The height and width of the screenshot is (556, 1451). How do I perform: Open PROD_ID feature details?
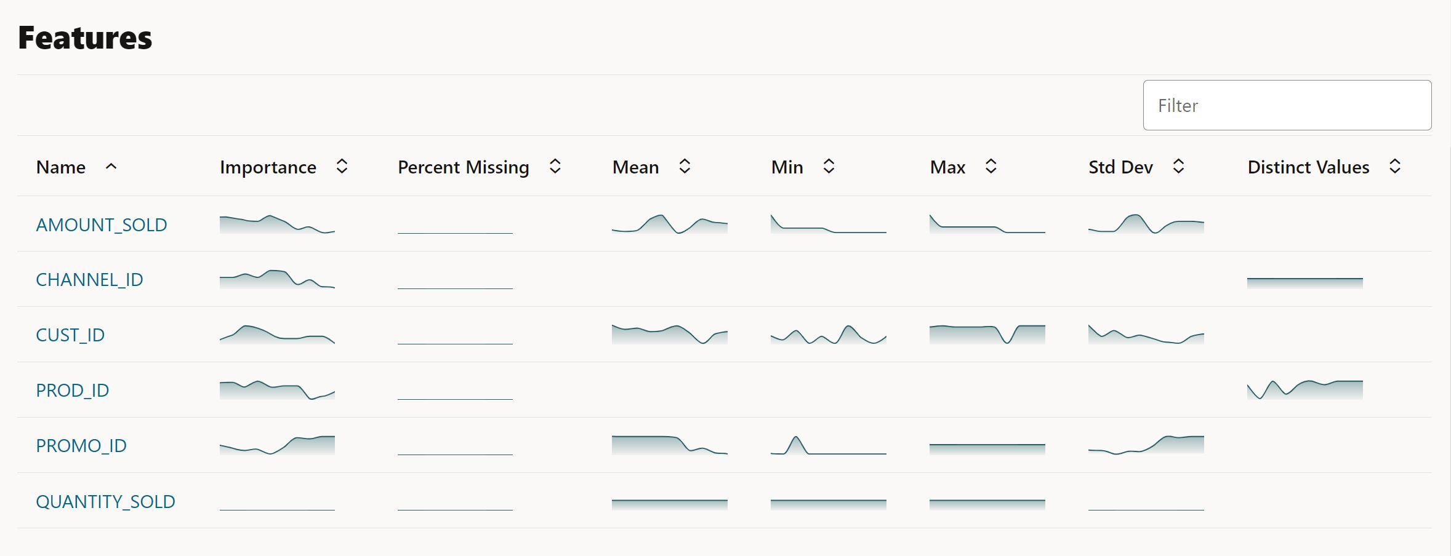[73, 391]
